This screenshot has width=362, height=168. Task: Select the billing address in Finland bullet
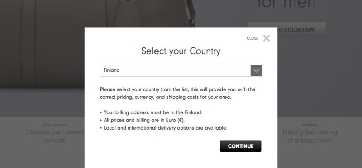pyautogui.click(x=151, y=112)
